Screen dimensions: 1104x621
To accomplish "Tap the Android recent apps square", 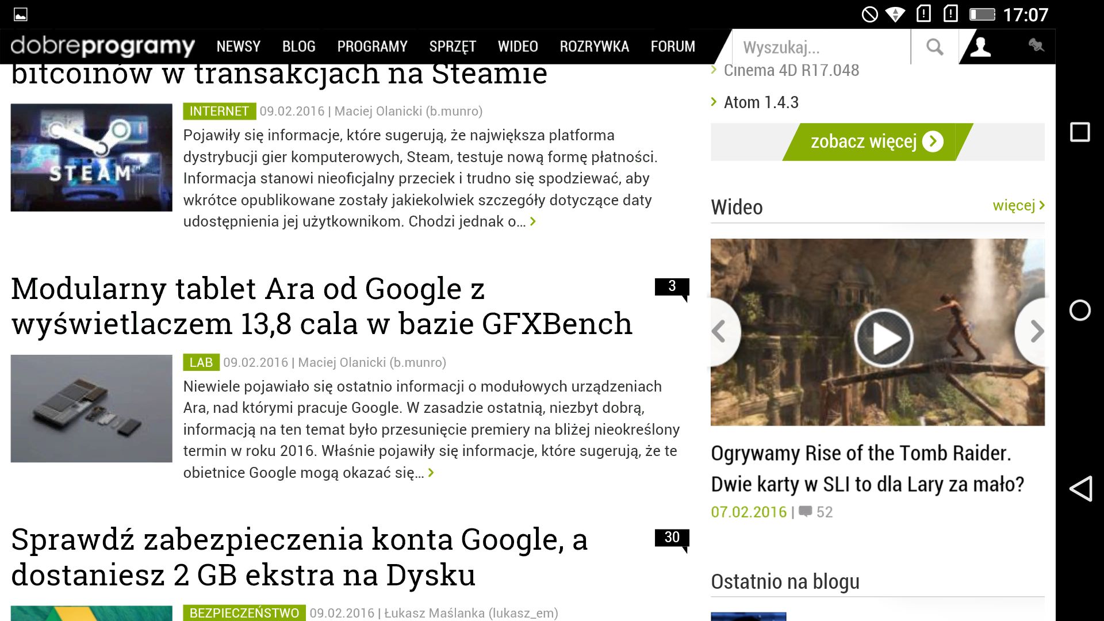I will tap(1080, 132).
